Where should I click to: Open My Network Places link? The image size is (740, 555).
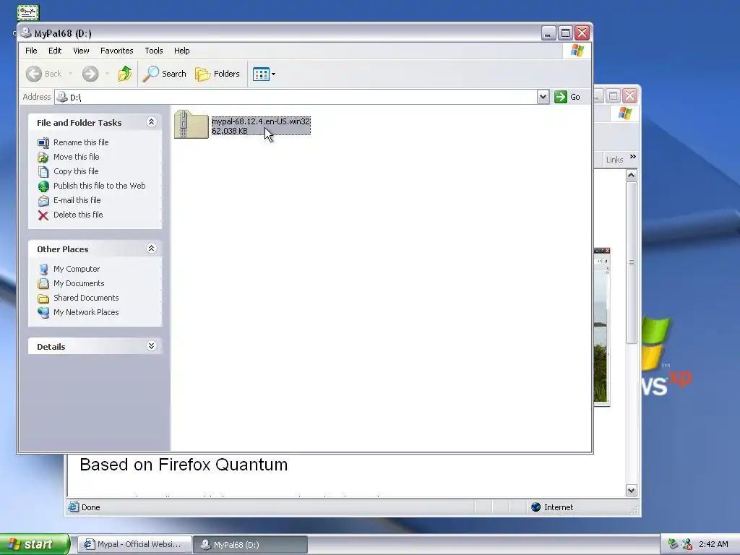coord(86,312)
